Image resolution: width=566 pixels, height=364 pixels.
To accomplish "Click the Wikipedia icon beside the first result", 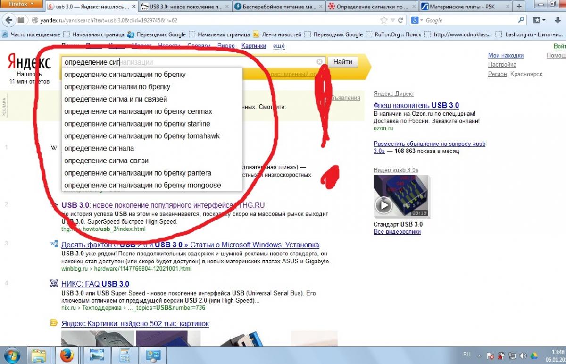I will [54, 148].
